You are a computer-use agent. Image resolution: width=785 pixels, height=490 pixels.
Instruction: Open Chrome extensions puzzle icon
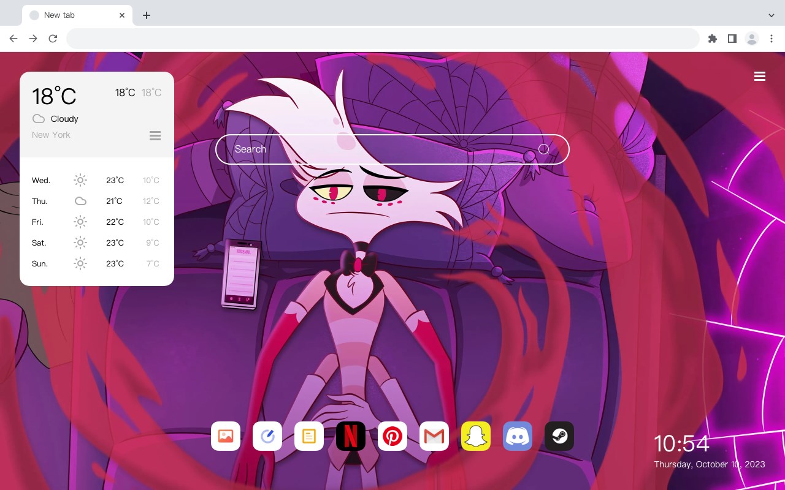coord(712,39)
